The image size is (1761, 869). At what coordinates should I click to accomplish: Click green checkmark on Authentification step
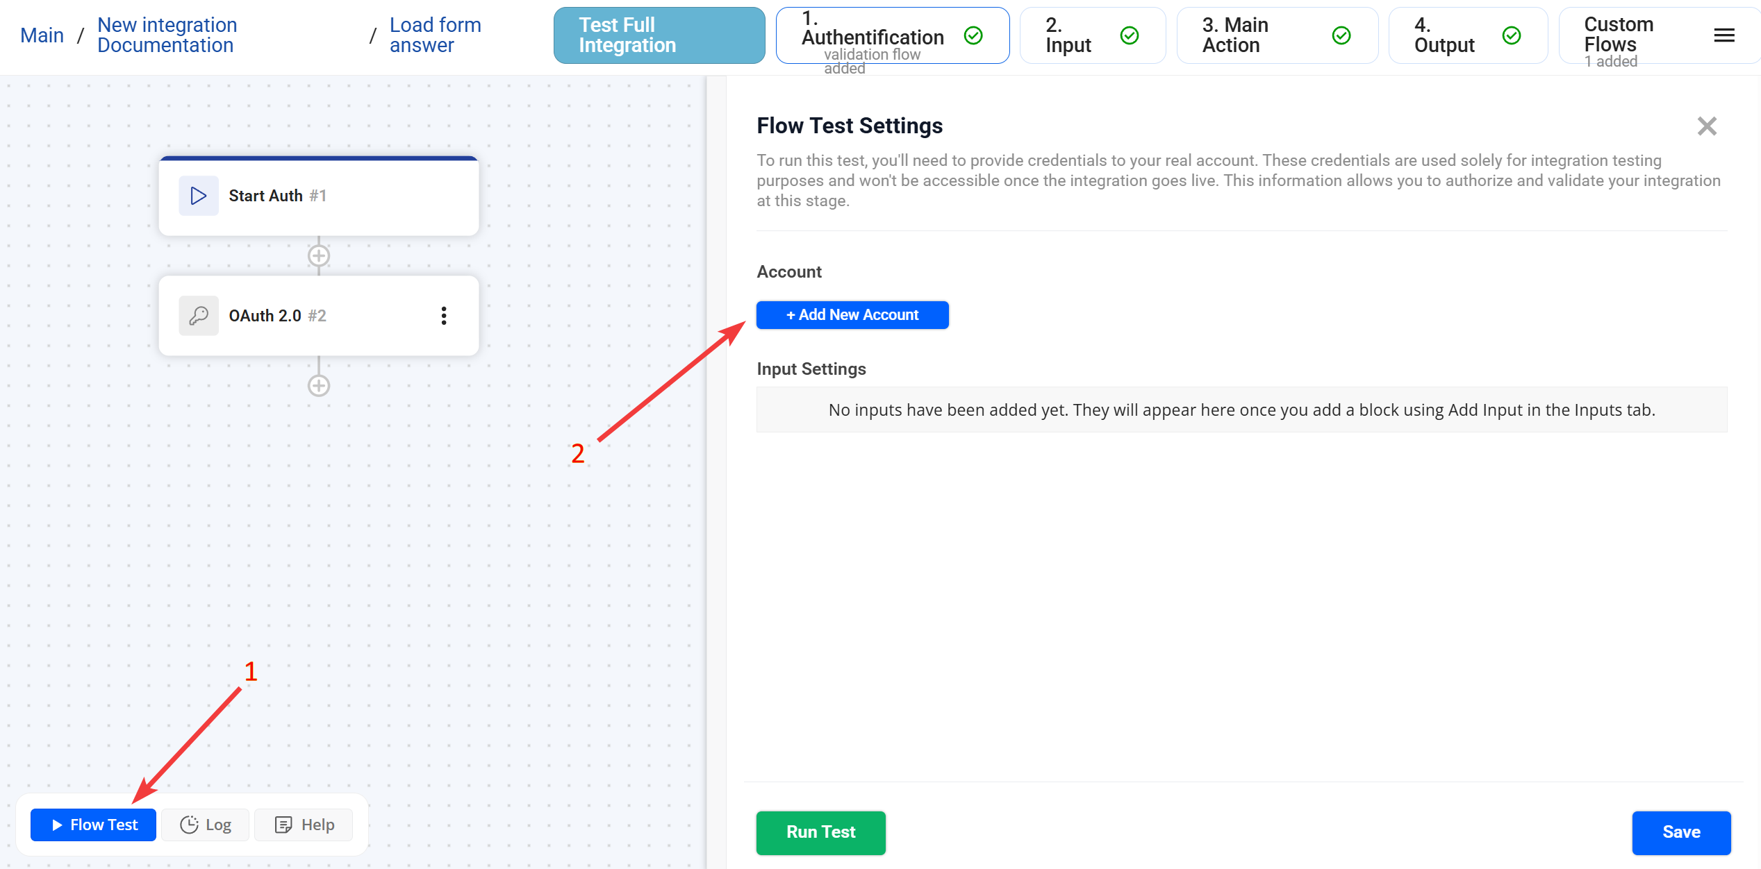point(973,35)
